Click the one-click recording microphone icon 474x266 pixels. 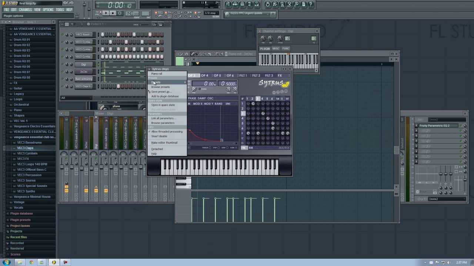[x=296, y=4]
